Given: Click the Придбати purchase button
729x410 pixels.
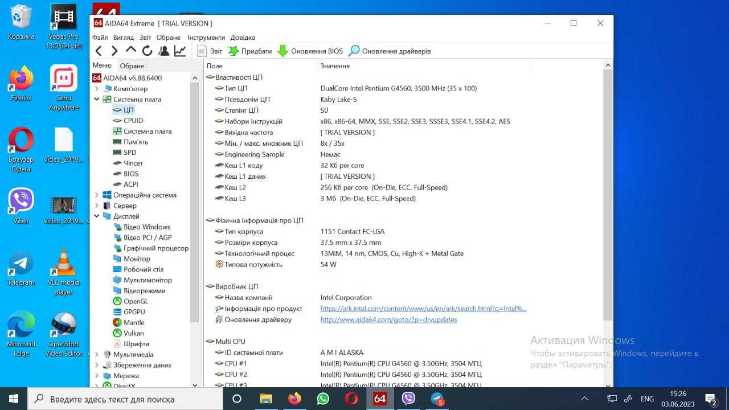Looking at the screenshot, I should click(x=250, y=51).
